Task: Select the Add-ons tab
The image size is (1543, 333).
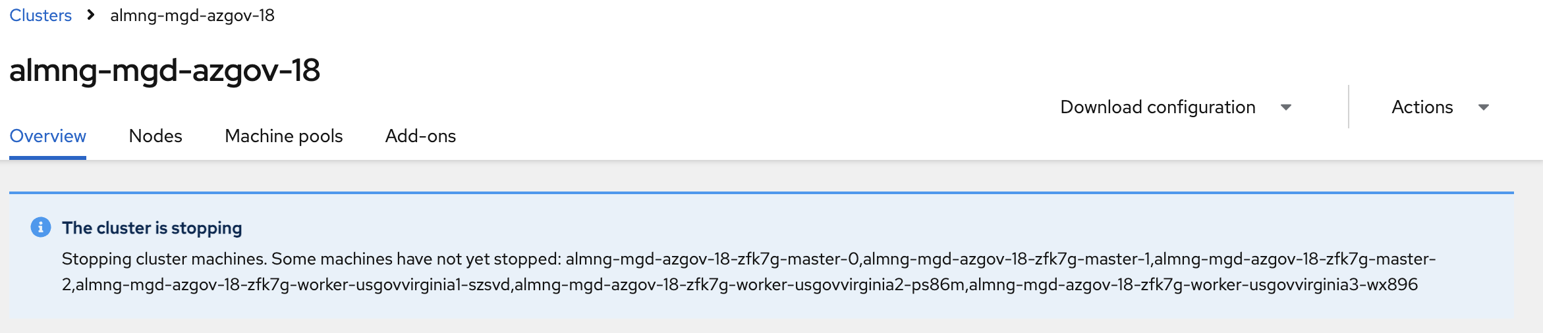Action: click(x=420, y=136)
